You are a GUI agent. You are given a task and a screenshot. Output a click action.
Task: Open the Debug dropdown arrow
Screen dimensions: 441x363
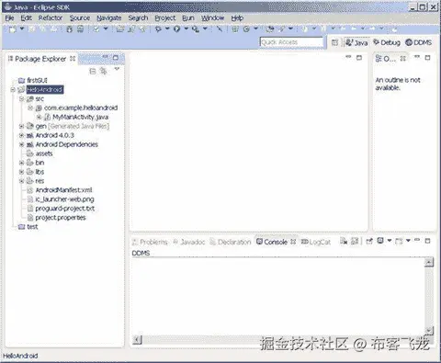tap(167, 28)
